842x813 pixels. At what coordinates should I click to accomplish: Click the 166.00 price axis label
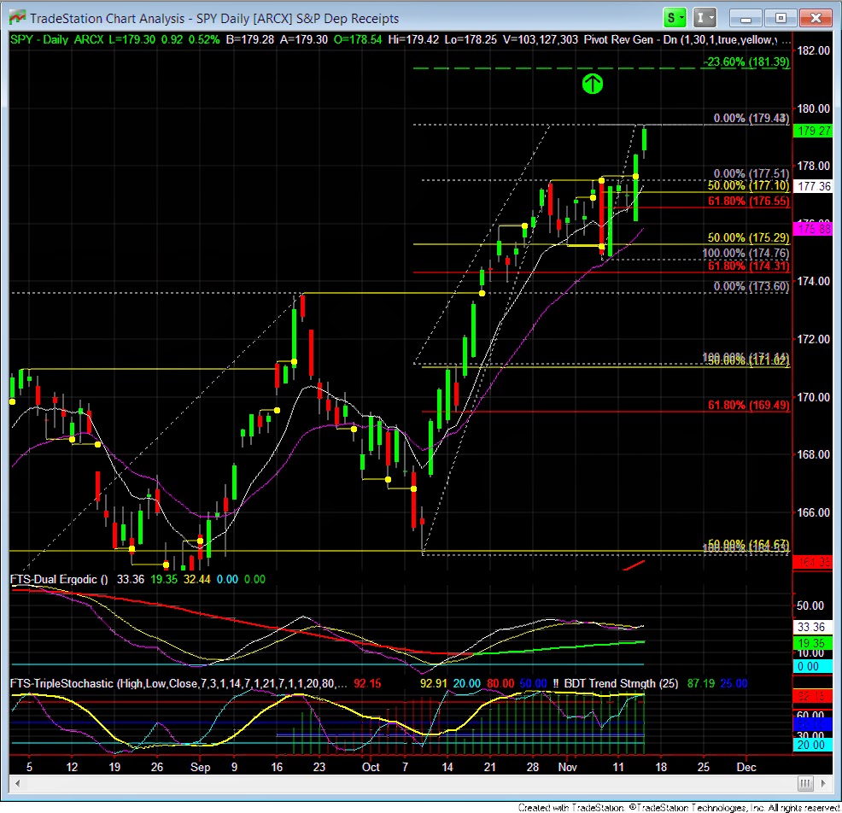tap(813, 512)
